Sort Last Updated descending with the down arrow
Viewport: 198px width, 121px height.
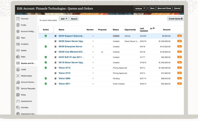coord(154,29)
